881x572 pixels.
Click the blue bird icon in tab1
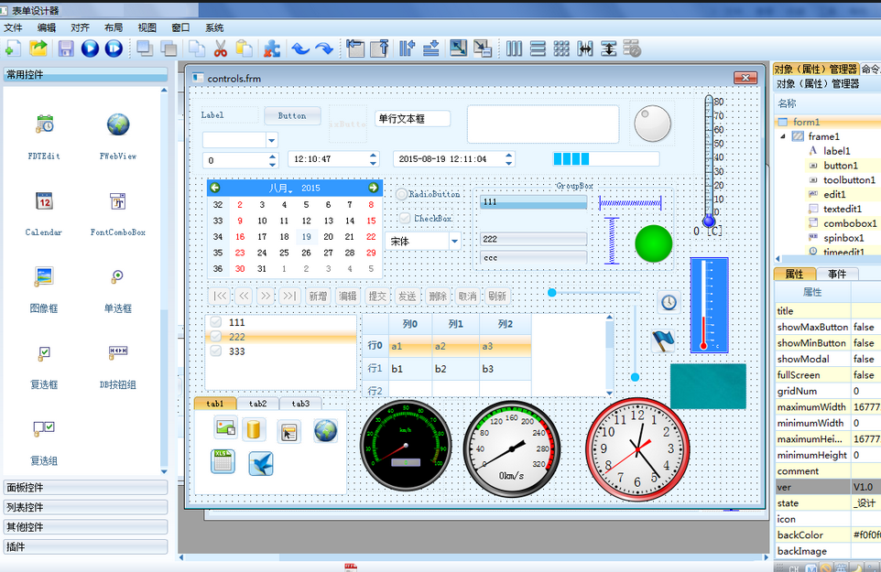[x=261, y=464]
